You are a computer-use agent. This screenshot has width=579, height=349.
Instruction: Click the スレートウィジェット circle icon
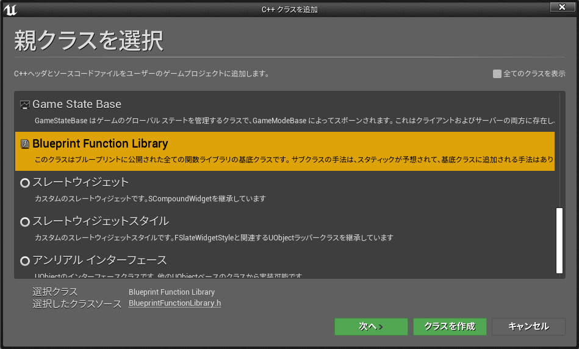[25, 183]
